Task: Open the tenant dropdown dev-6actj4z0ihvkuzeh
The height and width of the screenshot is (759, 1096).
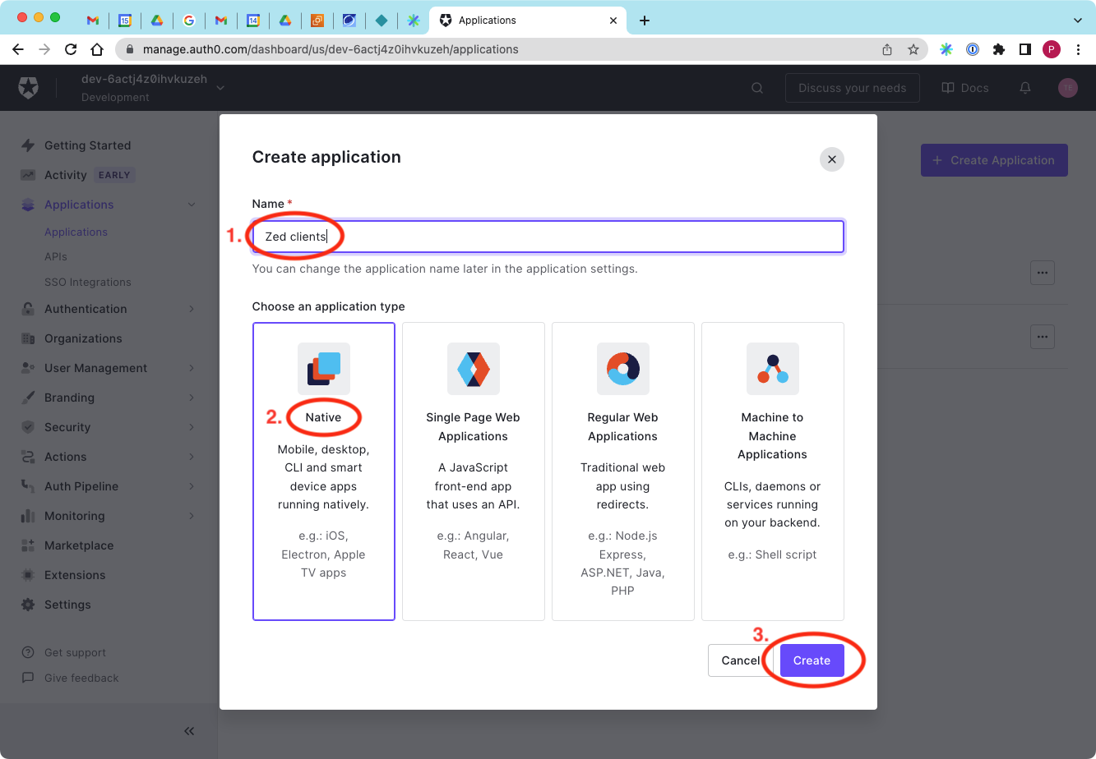Action: [153, 88]
